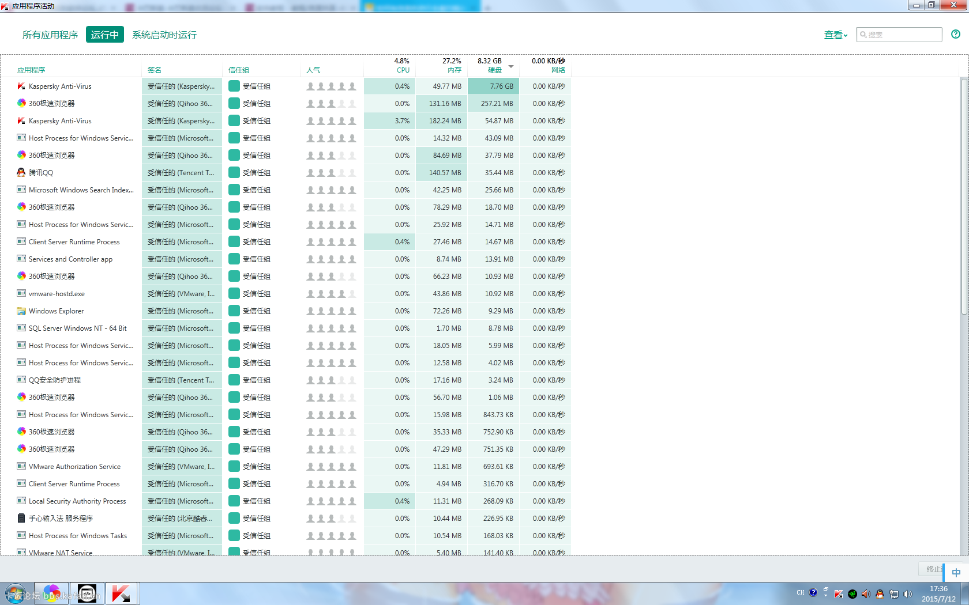Click the signature cell 受信任的 (Tencent T... for 腾讯QQ
This screenshot has width=969, height=605.
pos(182,172)
